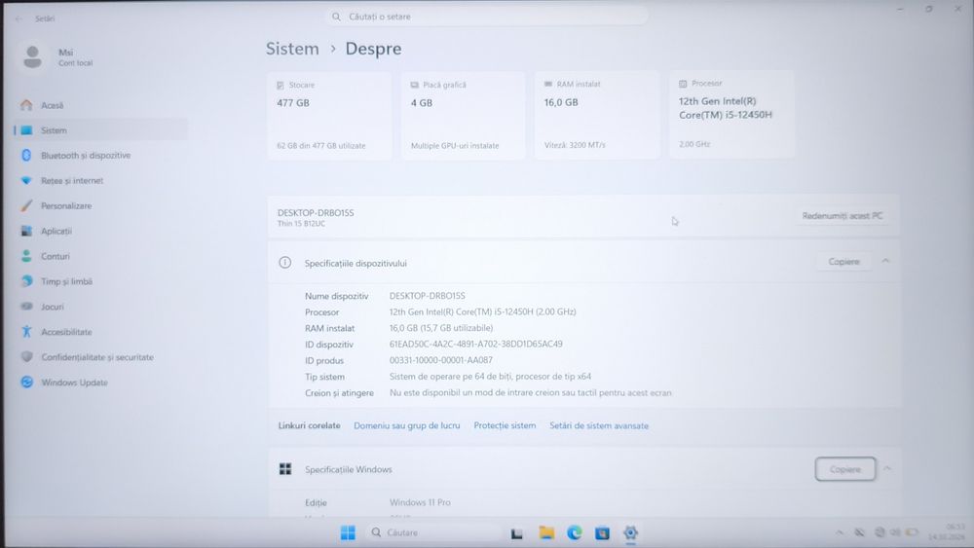Viewport: 974px width, 548px height.
Task: Select the ID produs value 00331-10000-00001-AA087
Action: click(441, 360)
